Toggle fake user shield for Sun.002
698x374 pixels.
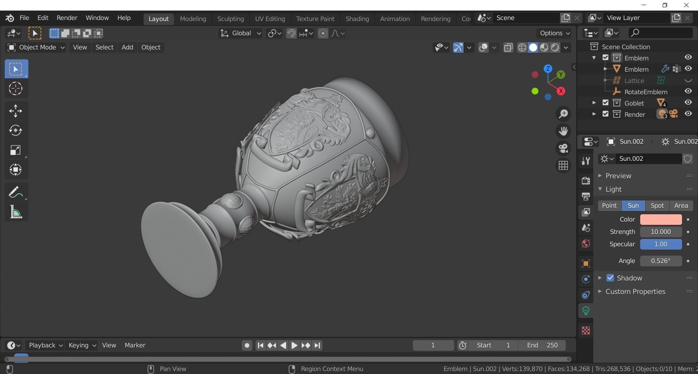687,159
